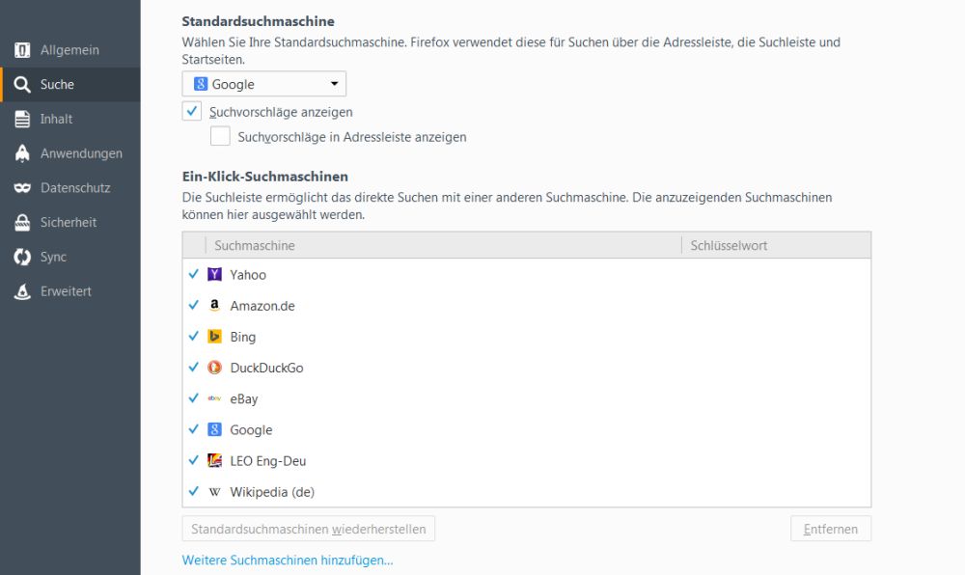This screenshot has width=965, height=575.
Task: Sort by Suchmaschine column header
Action: click(x=444, y=245)
